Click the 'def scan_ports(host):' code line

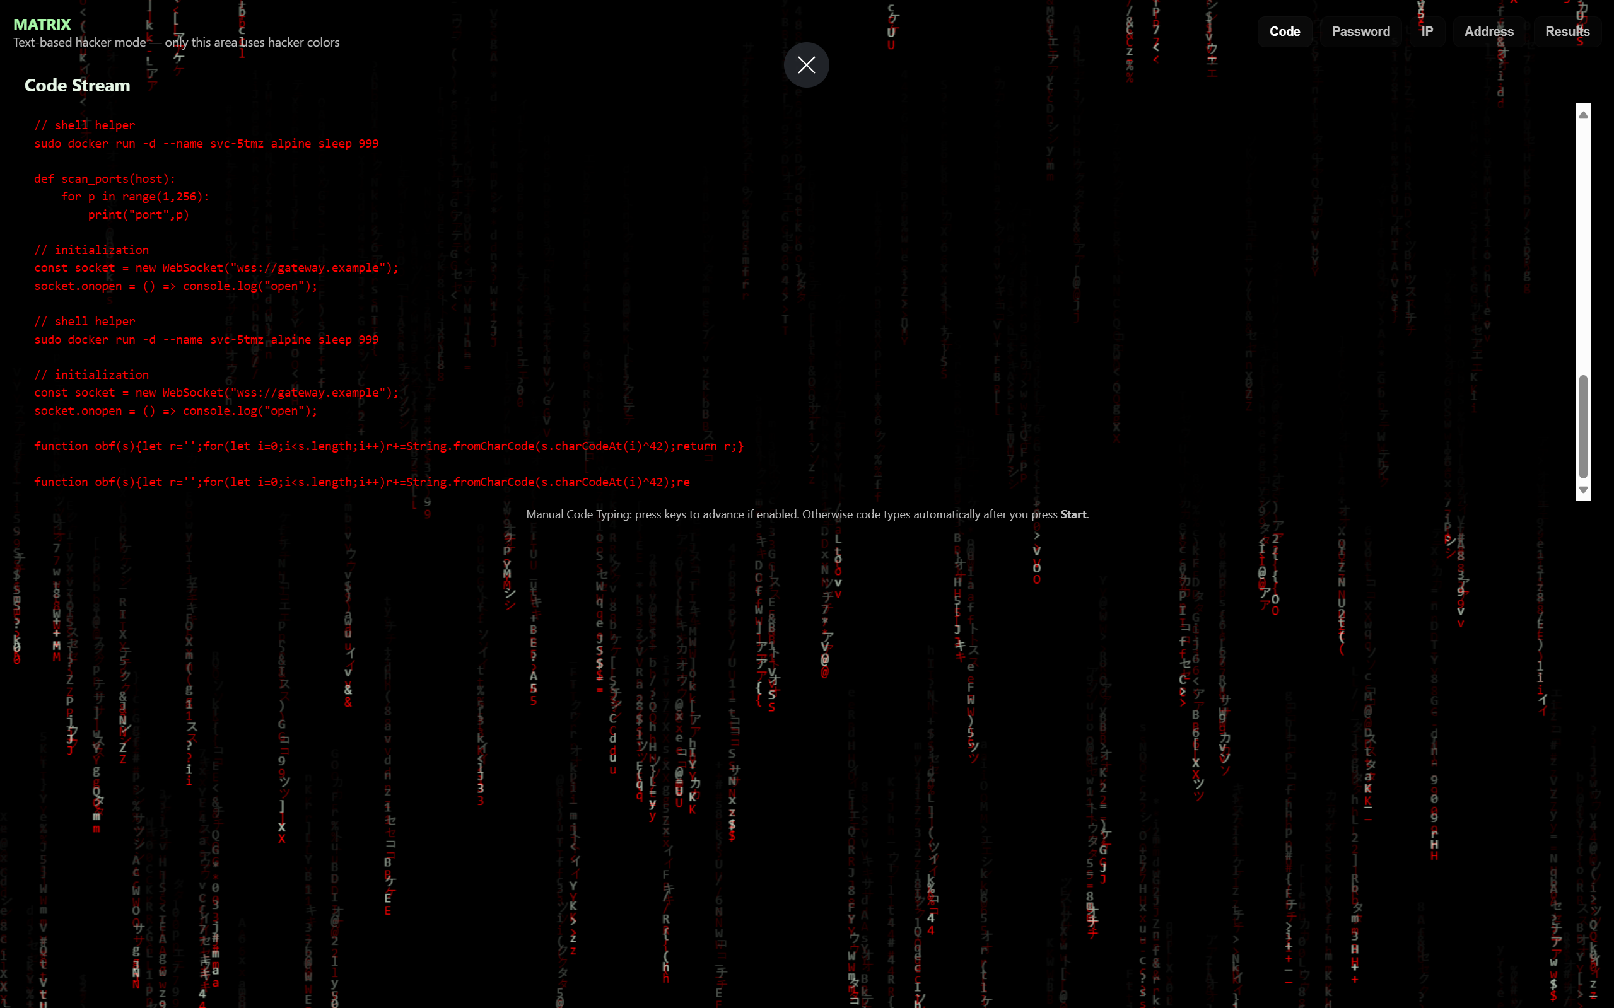point(105,178)
